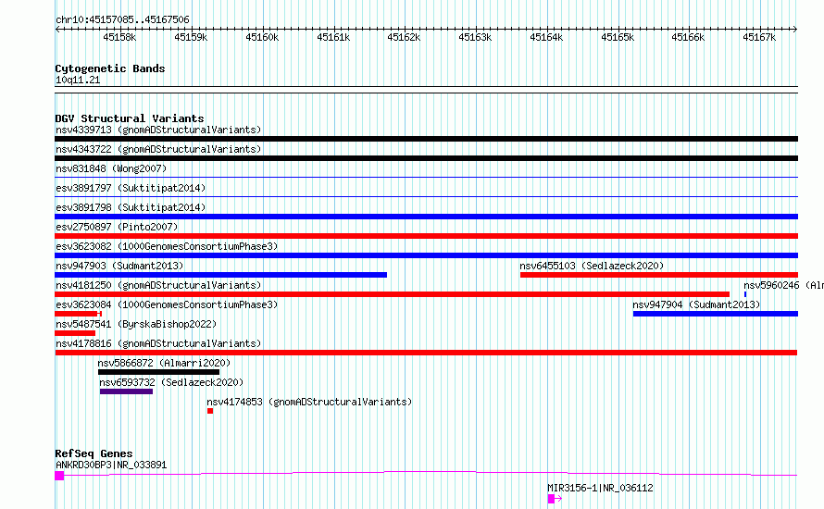
Task: Select the small red square of nsv4174853
Action: point(210,411)
